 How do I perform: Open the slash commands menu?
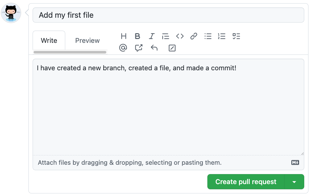click(x=172, y=48)
